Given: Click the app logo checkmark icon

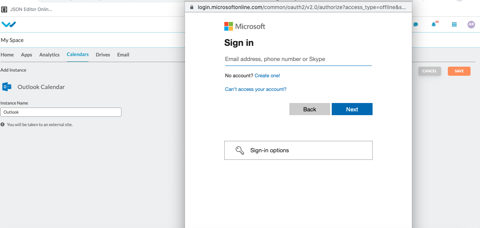Looking at the screenshot, I should coord(9,25).
